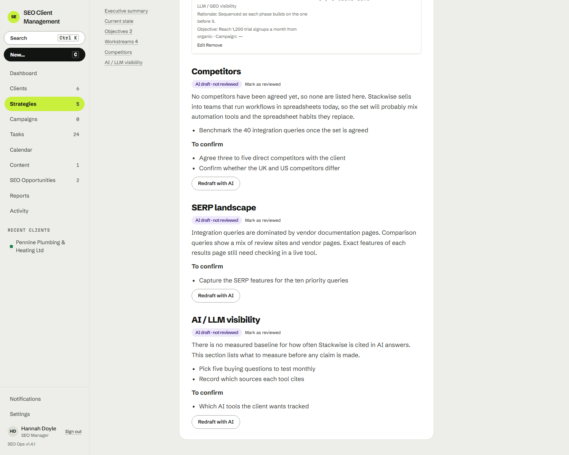569x455 pixels.
Task: Open the Search field
Action: tap(44, 38)
